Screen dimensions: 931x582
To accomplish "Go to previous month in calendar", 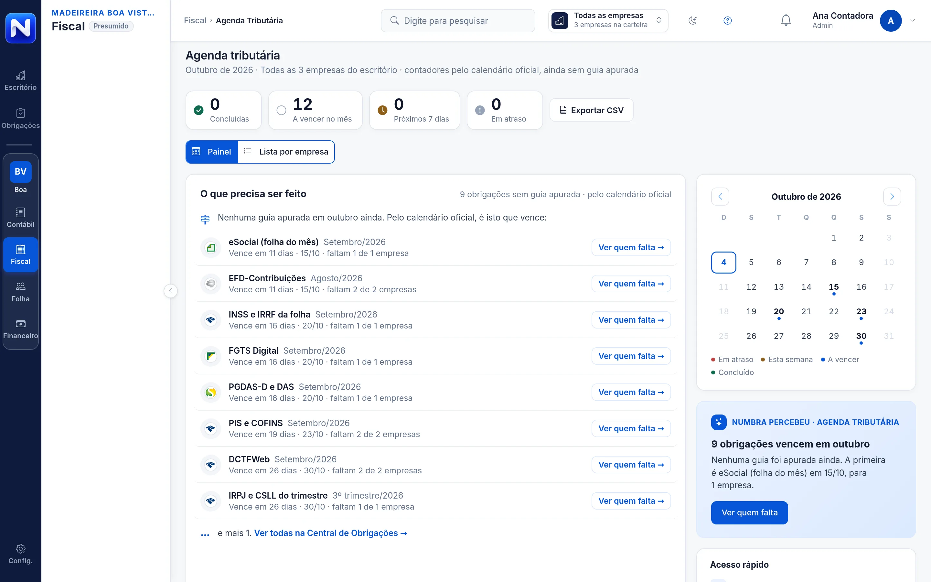I will 720,197.
